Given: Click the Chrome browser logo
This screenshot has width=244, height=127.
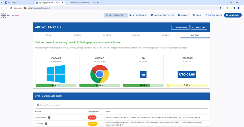Looking at the screenshot, I should (99, 74).
